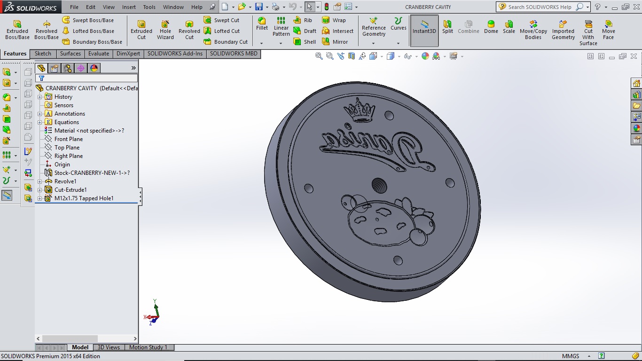The height and width of the screenshot is (361, 642).
Task: Switch to Motion Study 1 tab
Action: coord(148,347)
